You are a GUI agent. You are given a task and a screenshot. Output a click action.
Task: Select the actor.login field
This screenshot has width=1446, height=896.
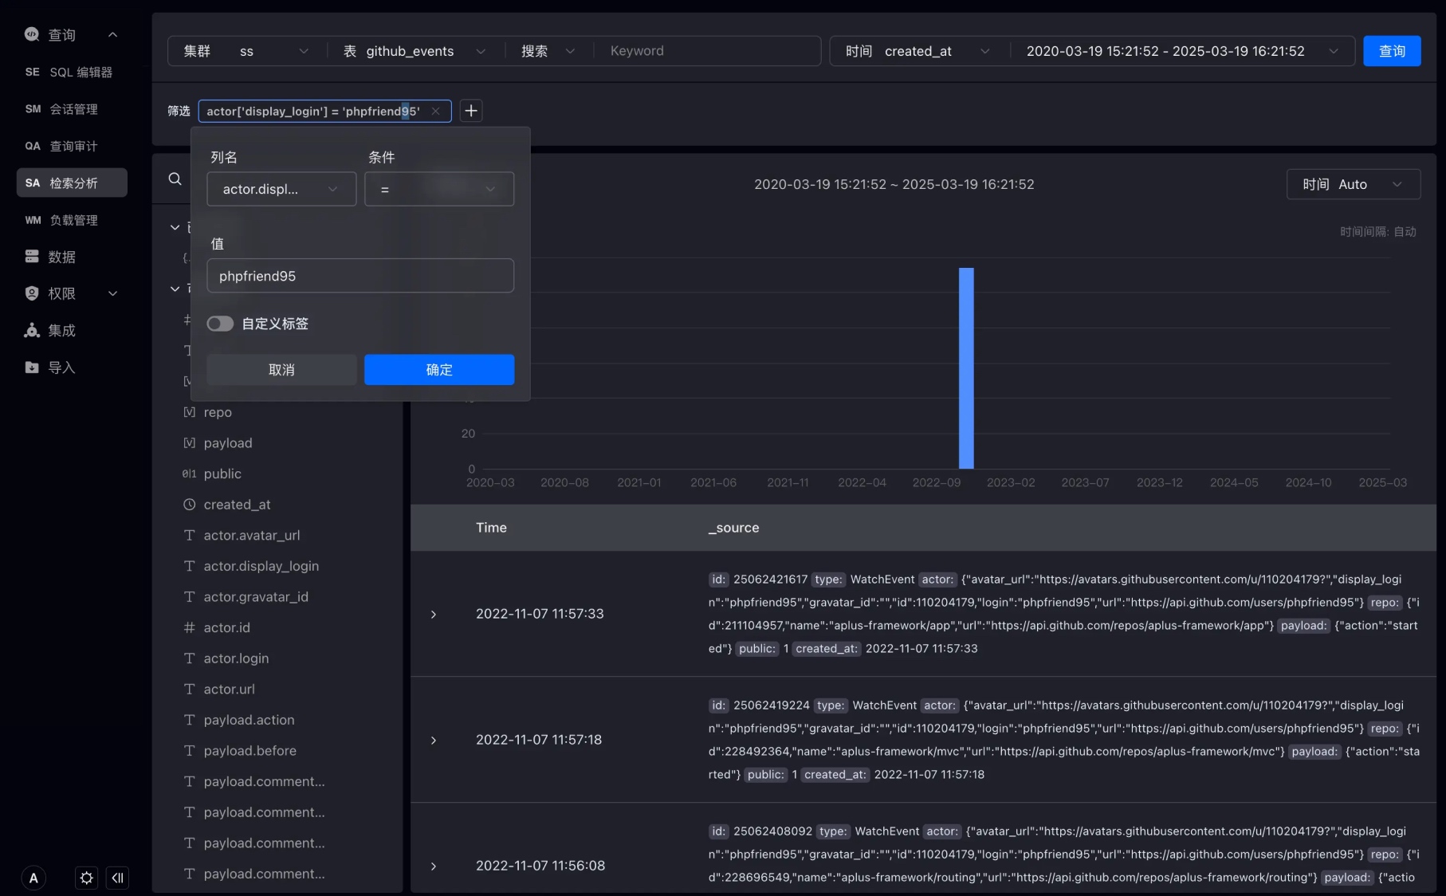[236, 658]
